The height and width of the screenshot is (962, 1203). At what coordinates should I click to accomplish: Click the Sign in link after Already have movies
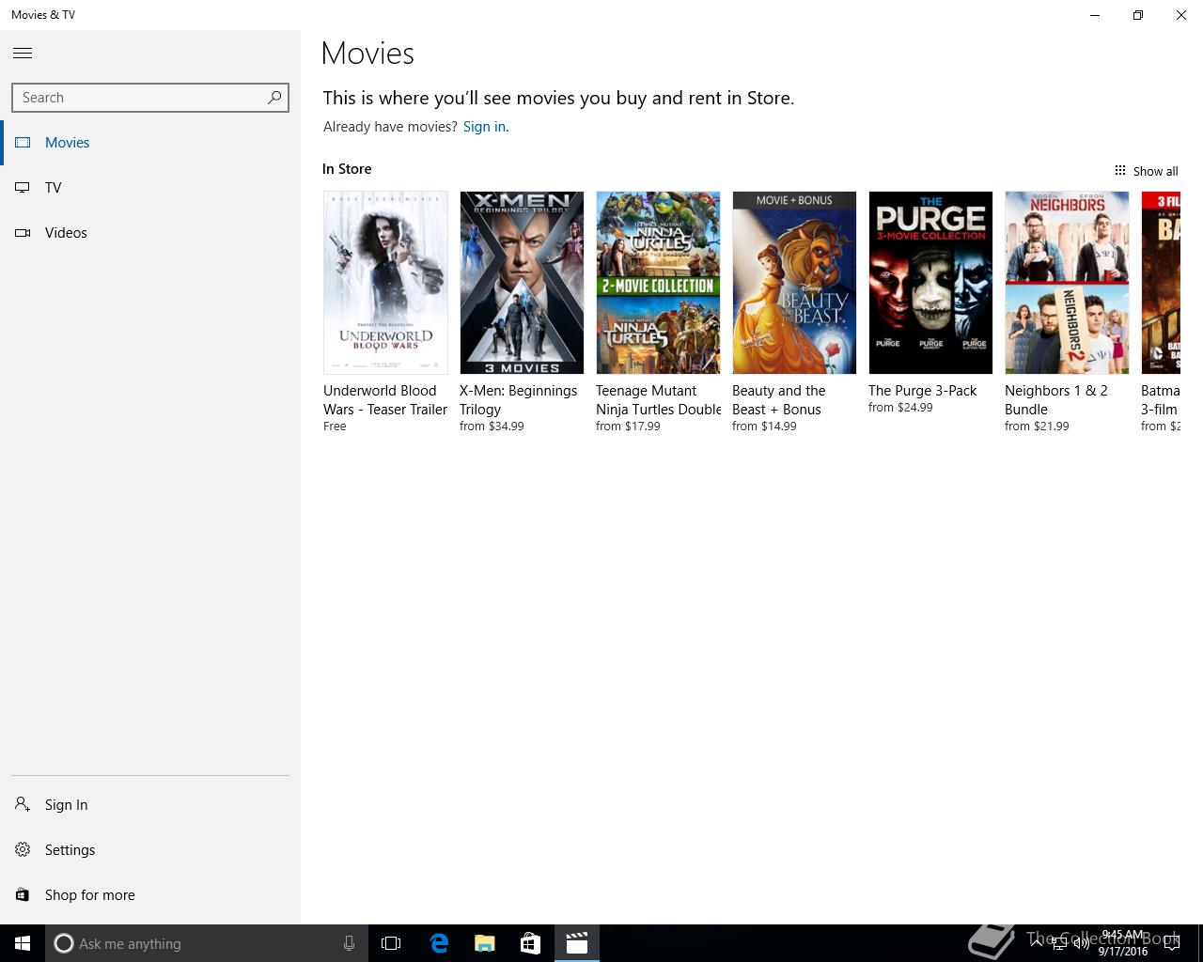(484, 127)
